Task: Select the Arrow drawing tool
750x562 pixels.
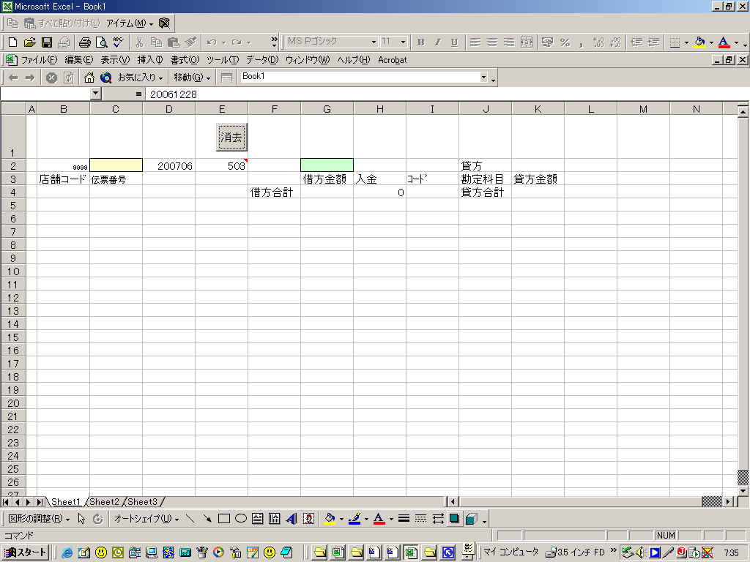Action: coord(207,519)
